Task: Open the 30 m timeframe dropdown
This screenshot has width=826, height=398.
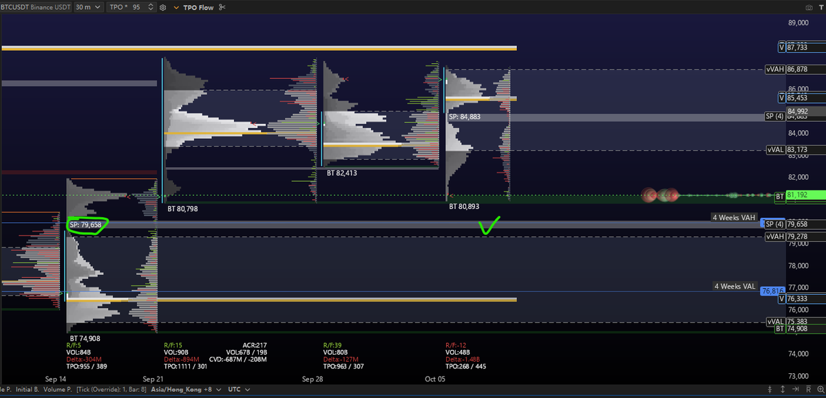Action: tap(89, 7)
